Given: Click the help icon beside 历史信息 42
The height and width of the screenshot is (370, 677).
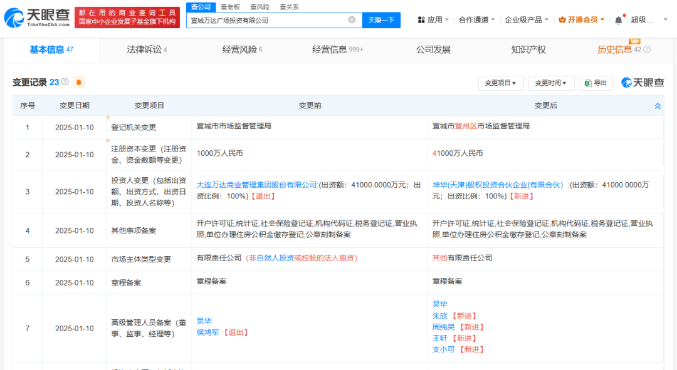Looking at the screenshot, I should tap(647, 49).
